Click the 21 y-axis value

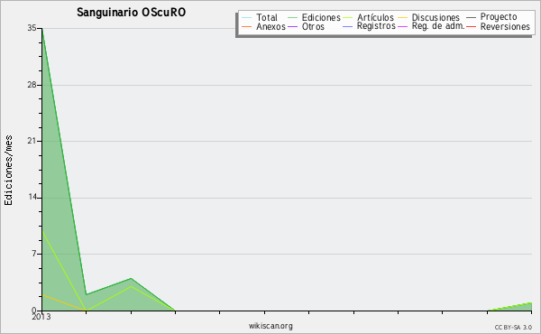32,141
